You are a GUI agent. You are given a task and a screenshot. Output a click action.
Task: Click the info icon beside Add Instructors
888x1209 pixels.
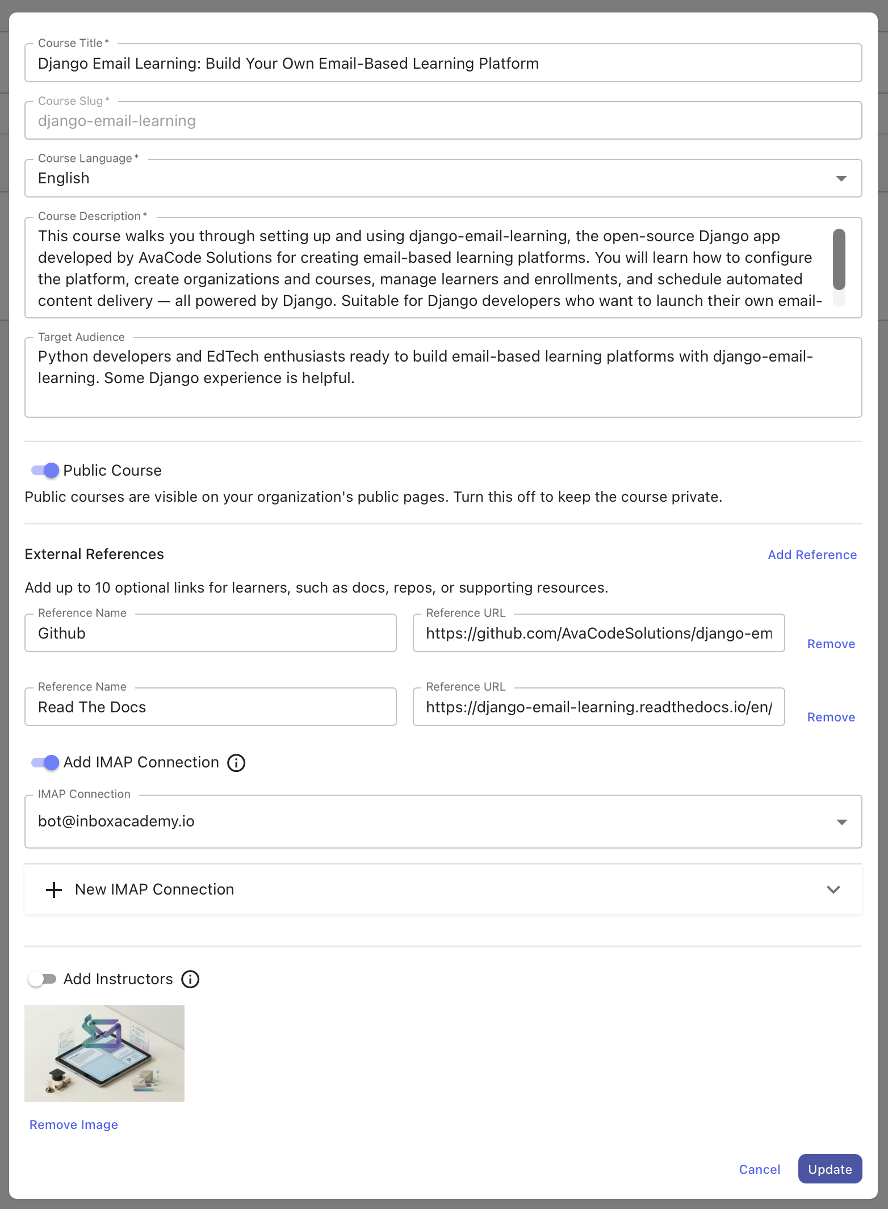click(x=190, y=979)
